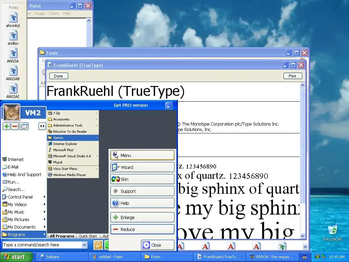The width and height of the screenshot is (349, 262).
Task: Click the left-right arrows toggle button
Action: [42, 126]
